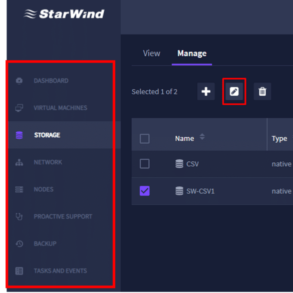The image size is (293, 293).
Task: Go to VIRTUAL MACHINES section
Action: pos(61,108)
